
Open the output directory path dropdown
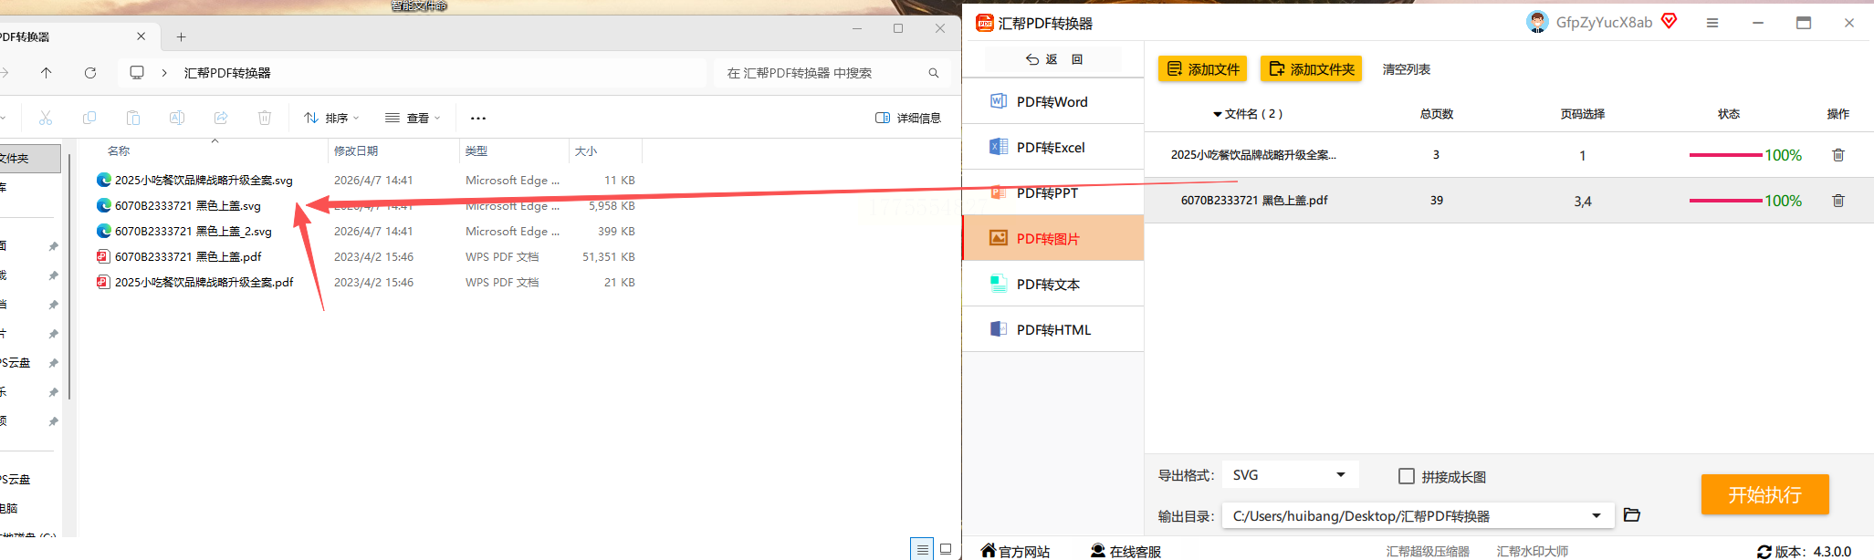(1417, 516)
